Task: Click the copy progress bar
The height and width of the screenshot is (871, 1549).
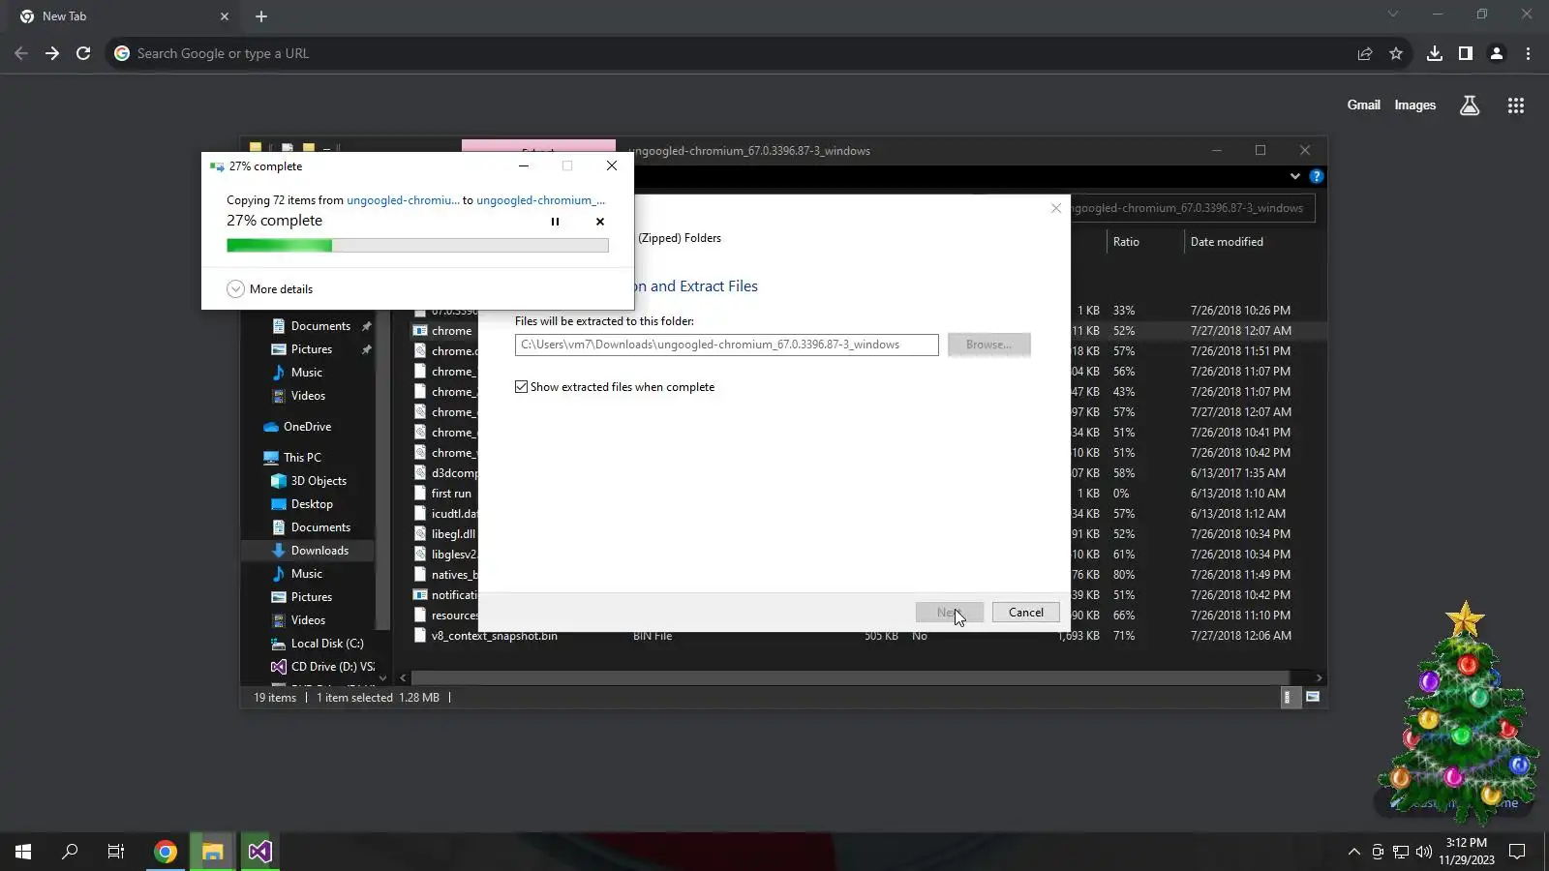Action: [x=417, y=246]
